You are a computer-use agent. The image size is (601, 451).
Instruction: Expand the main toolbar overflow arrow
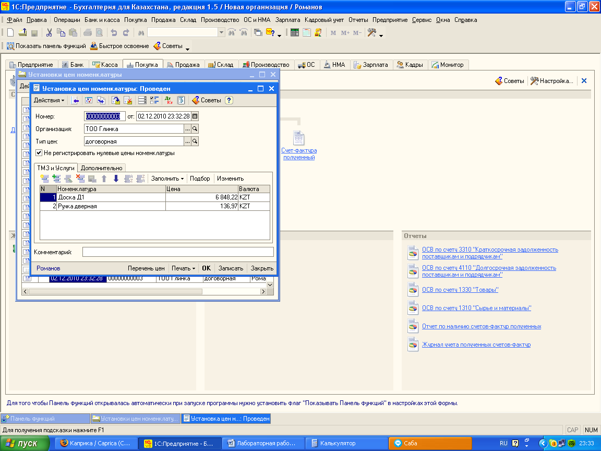tap(381, 35)
